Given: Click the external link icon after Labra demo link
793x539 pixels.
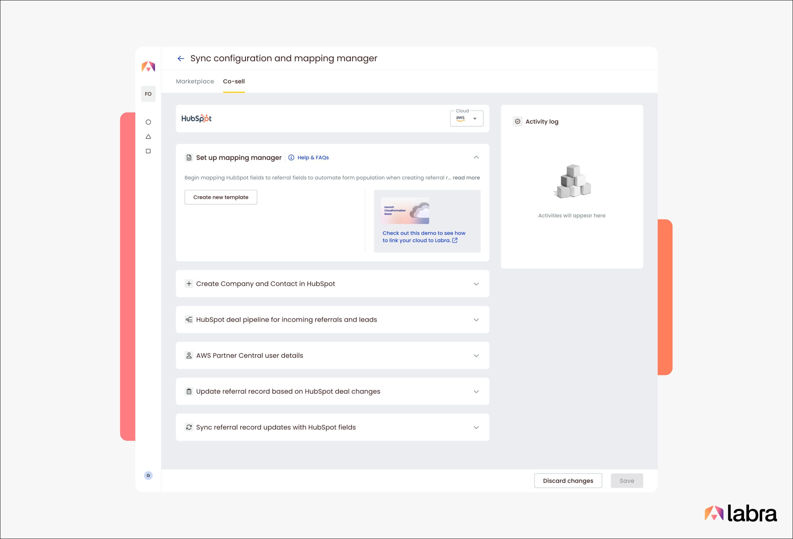Looking at the screenshot, I should tap(455, 240).
